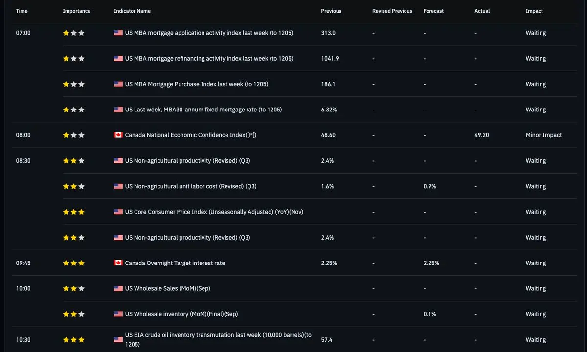Click the US flag beside Core Consumer Price Index
Screen dimensions: 587x352
point(118,212)
